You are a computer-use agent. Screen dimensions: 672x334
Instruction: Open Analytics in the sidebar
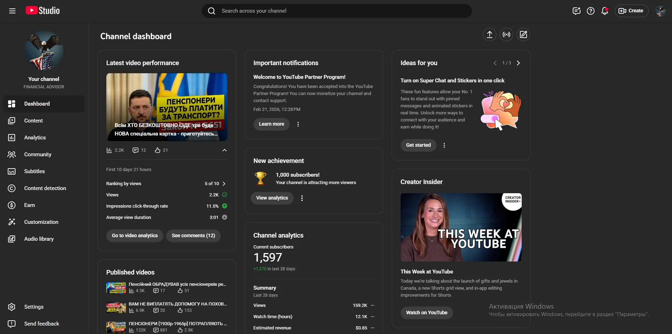(x=44, y=138)
